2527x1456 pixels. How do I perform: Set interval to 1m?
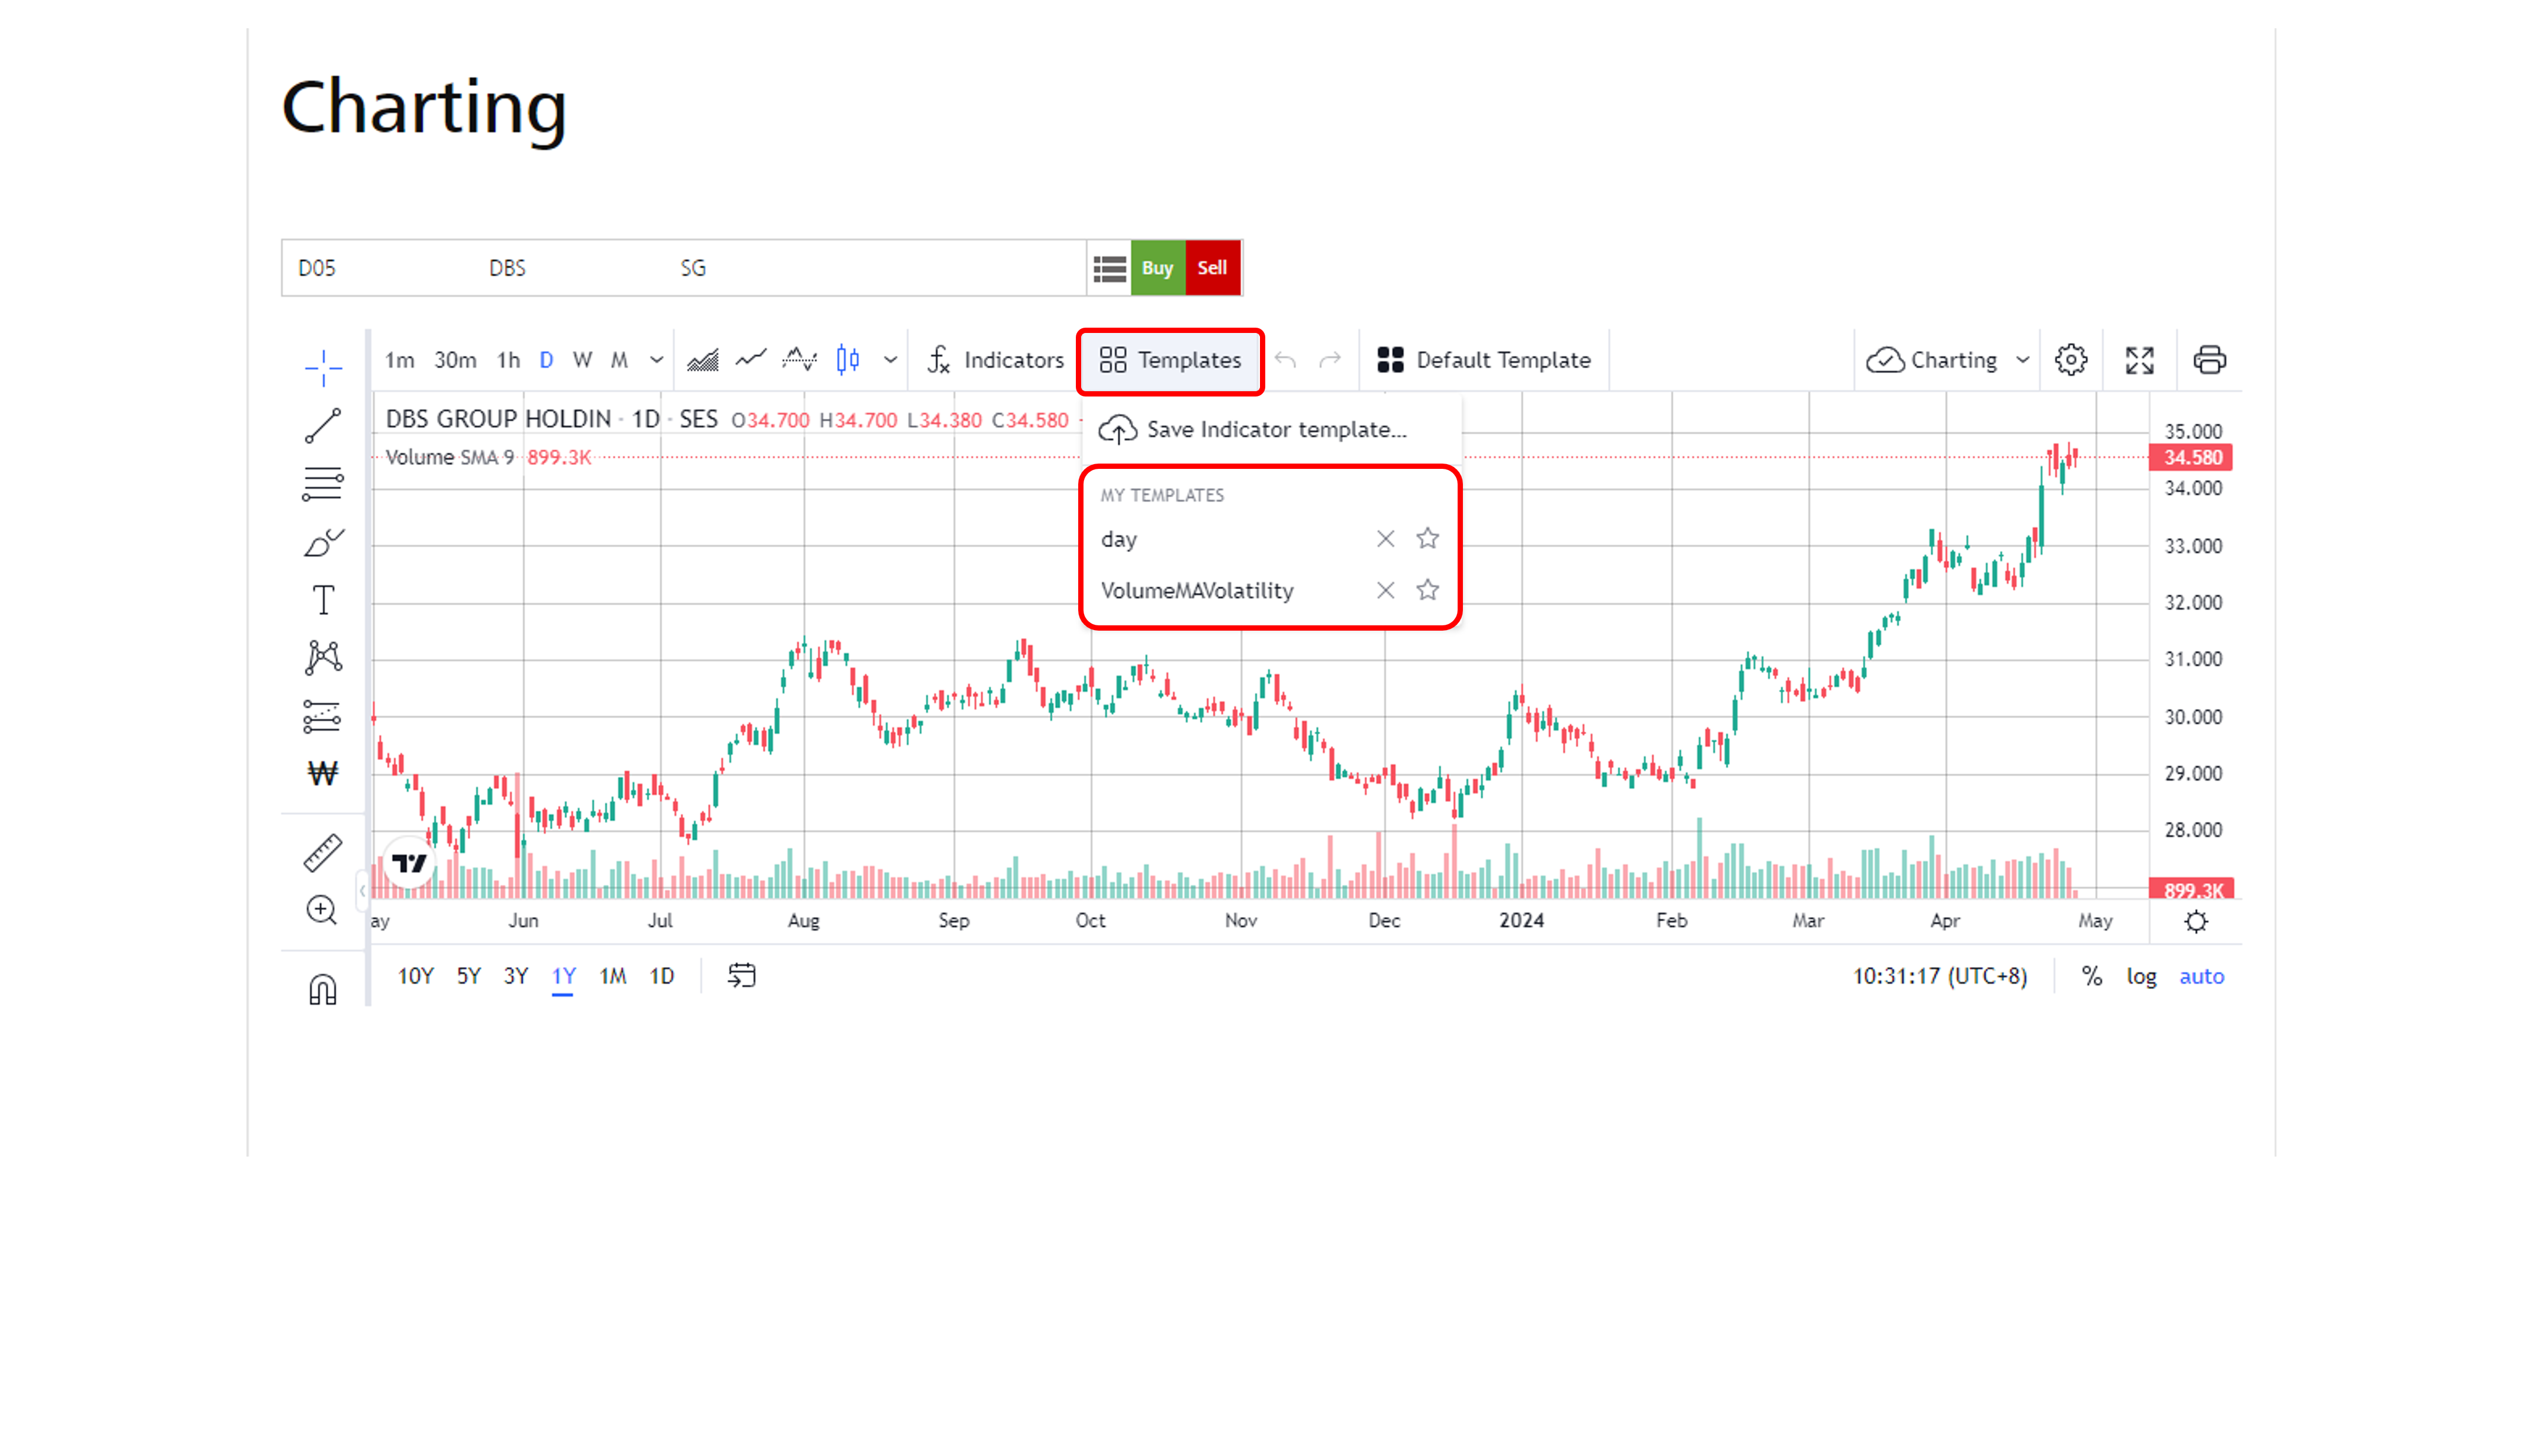400,360
